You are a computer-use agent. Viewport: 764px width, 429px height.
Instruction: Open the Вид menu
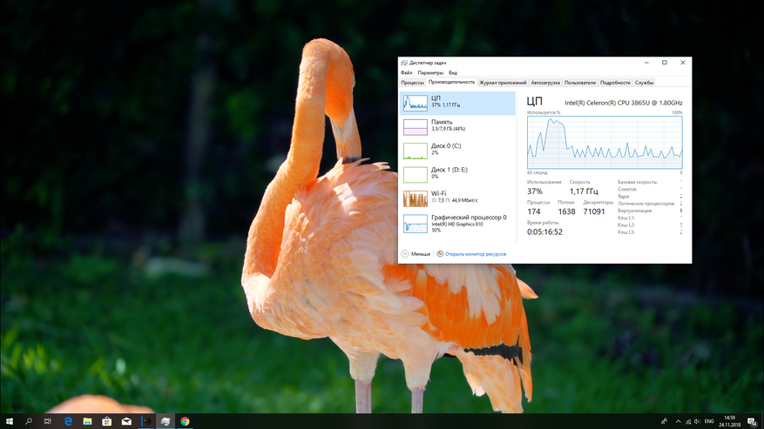tap(453, 73)
